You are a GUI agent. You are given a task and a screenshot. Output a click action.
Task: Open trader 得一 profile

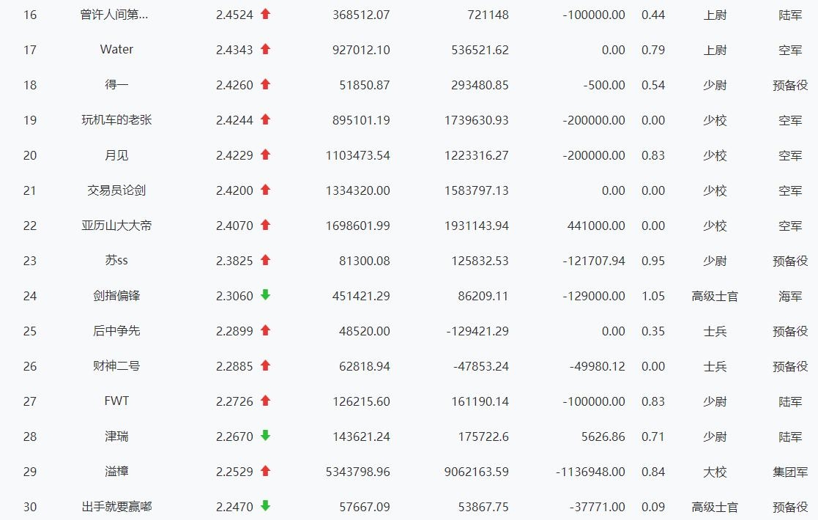pyautogui.click(x=116, y=85)
